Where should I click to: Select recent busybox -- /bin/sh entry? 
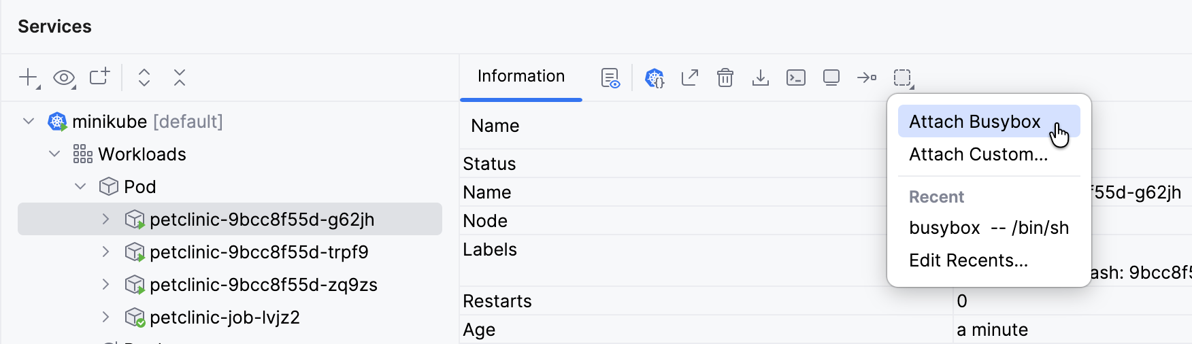989,228
